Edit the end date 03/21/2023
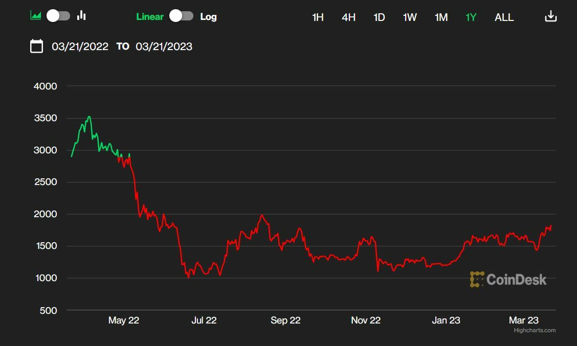 coord(164,47)
